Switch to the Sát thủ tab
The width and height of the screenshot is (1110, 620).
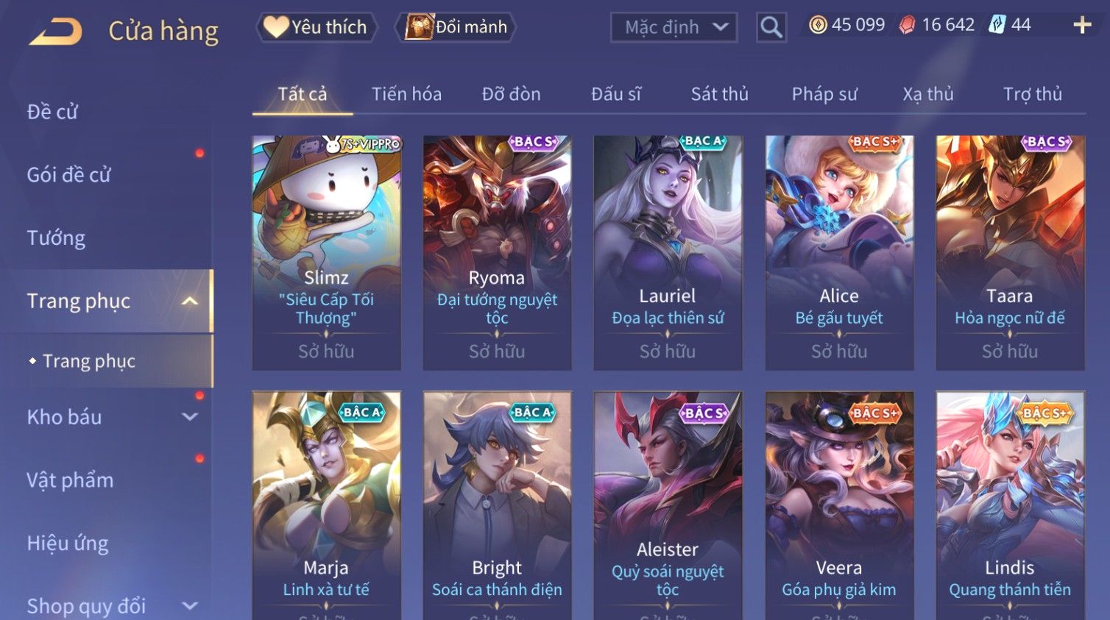coord(719,94)
